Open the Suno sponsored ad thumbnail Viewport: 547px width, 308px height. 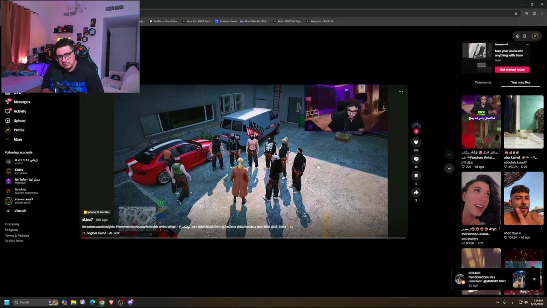point(477,58)
